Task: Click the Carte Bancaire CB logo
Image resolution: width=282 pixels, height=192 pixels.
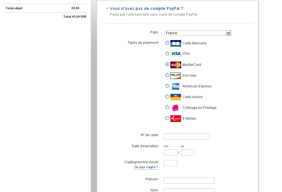Action: click(x=176, y=43)
